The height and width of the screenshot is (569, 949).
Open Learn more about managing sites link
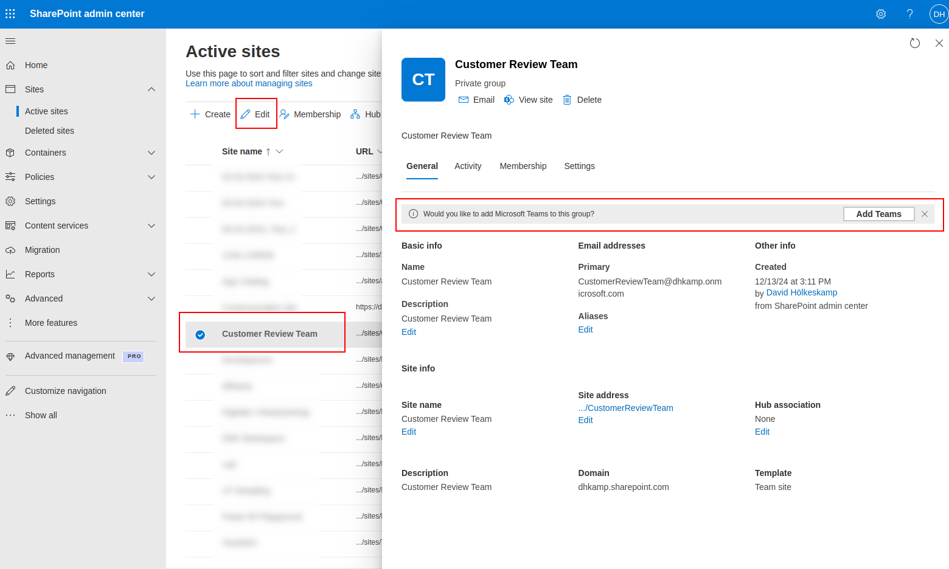coord(249,84)
